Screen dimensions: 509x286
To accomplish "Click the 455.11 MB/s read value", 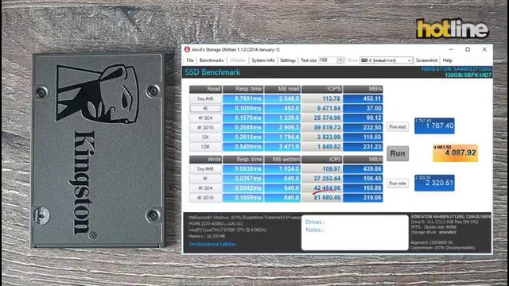I will tap(363, 99).
